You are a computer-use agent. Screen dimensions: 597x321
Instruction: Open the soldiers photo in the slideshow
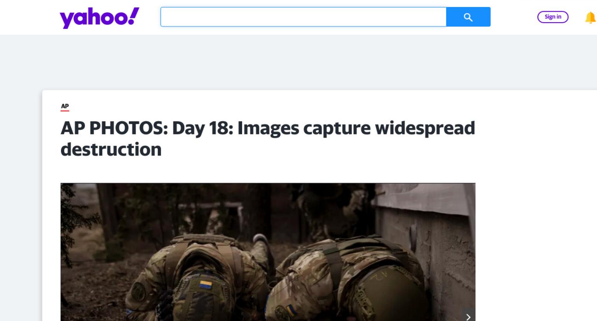[x=268, y=252]
